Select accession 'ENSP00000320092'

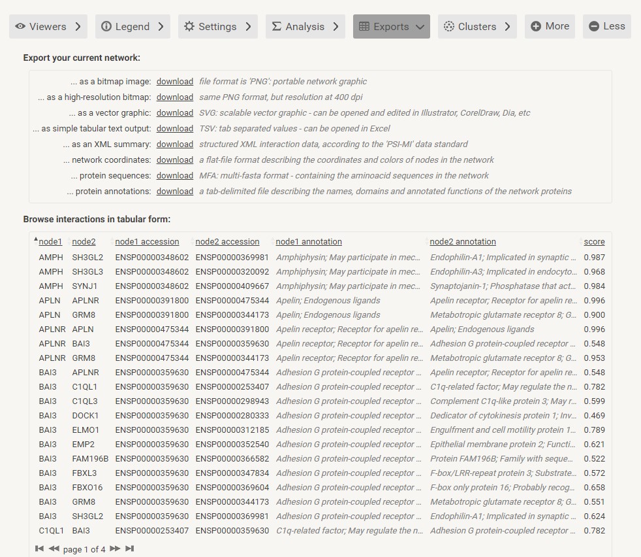click(x=232, y=271)
